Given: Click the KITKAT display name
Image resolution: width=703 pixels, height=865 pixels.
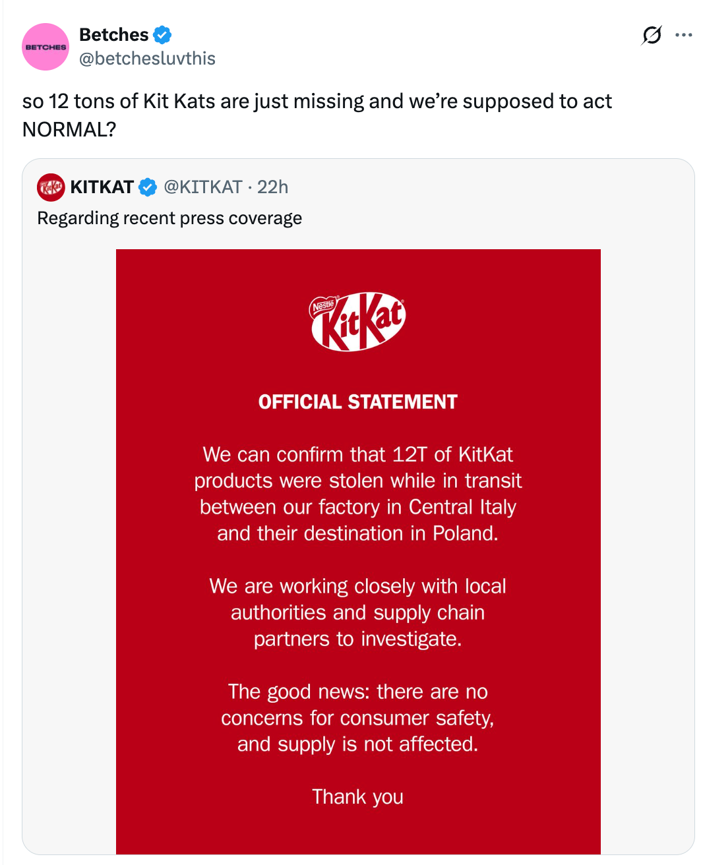Looking at the screenshot, I should tap(103, 187).
